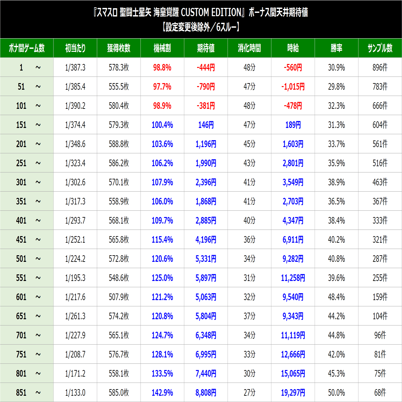402x402 pixels.
Task: Select the blue value 5,331円
Action: (206, 259)
